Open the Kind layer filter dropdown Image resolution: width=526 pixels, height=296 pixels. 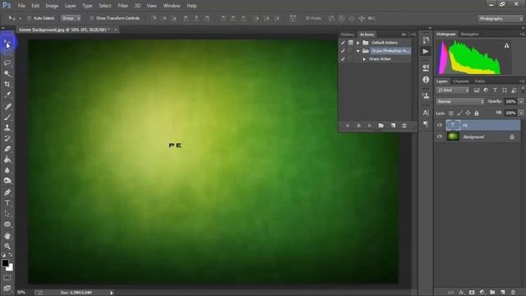click(453, 90)
